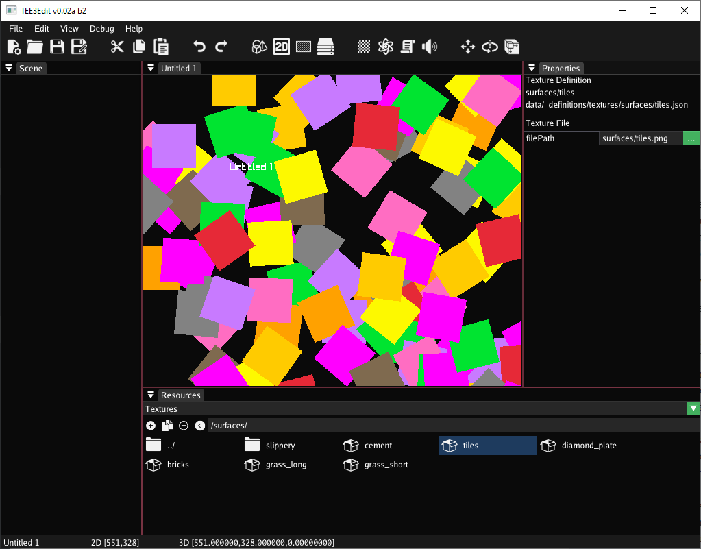Click the Undo arrow icon
Screen dimensions: 701x549
(x=199, y=47)
